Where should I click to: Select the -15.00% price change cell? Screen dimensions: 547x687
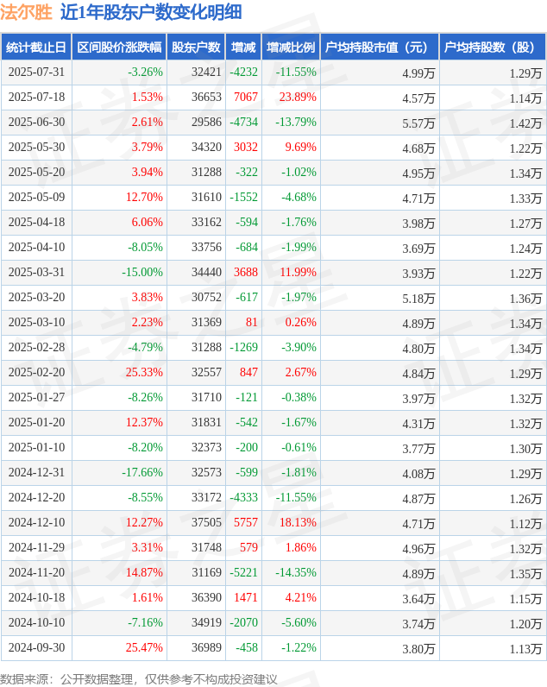[142, 273]
